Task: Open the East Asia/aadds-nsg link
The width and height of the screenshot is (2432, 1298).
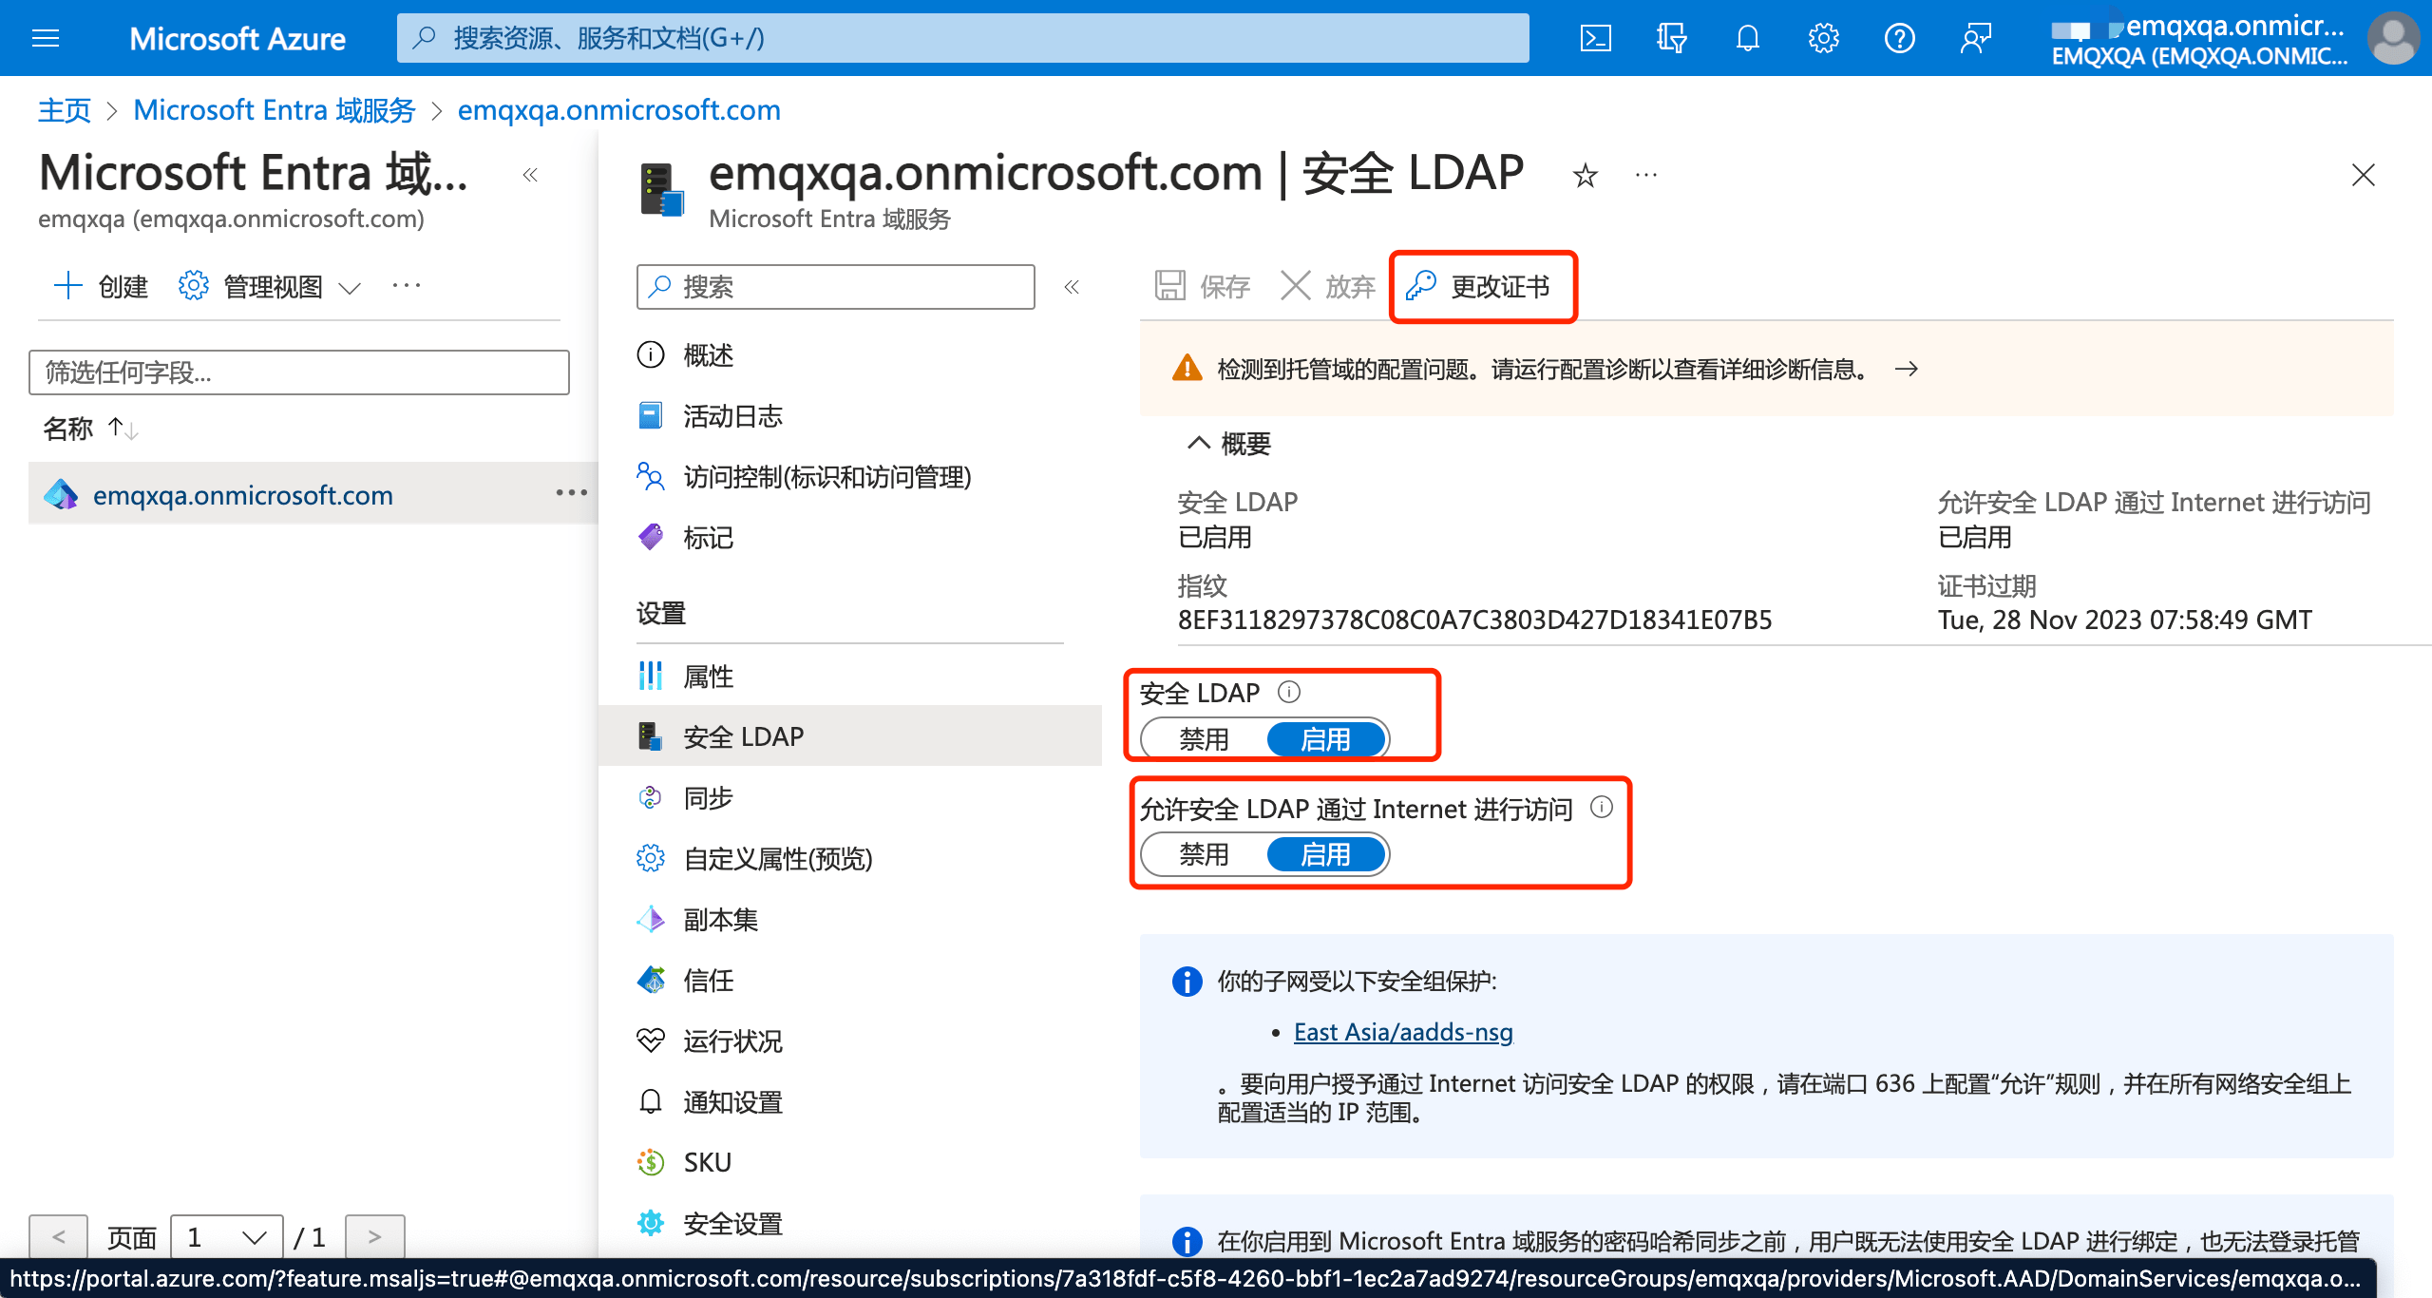Action: click(1403, 1032)
